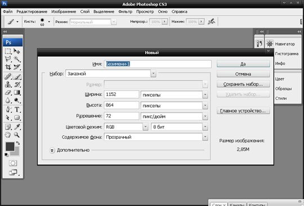This screenshot has width=304, height=206.
Task: Select the Crop tool
Action: coord(8,67)
